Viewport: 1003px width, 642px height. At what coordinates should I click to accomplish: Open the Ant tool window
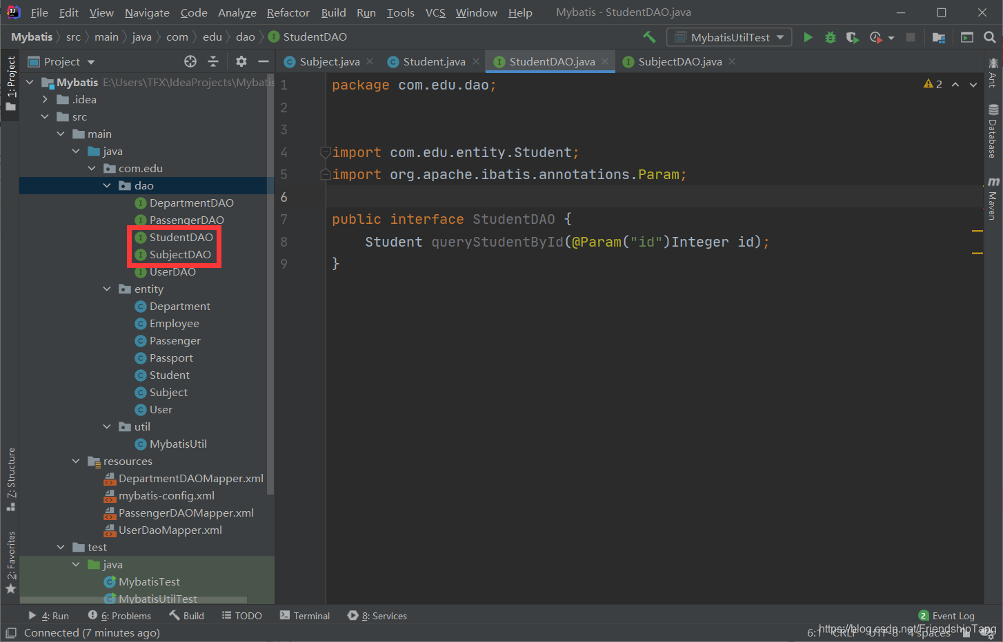pyautogui.click(x=993, y=72)
